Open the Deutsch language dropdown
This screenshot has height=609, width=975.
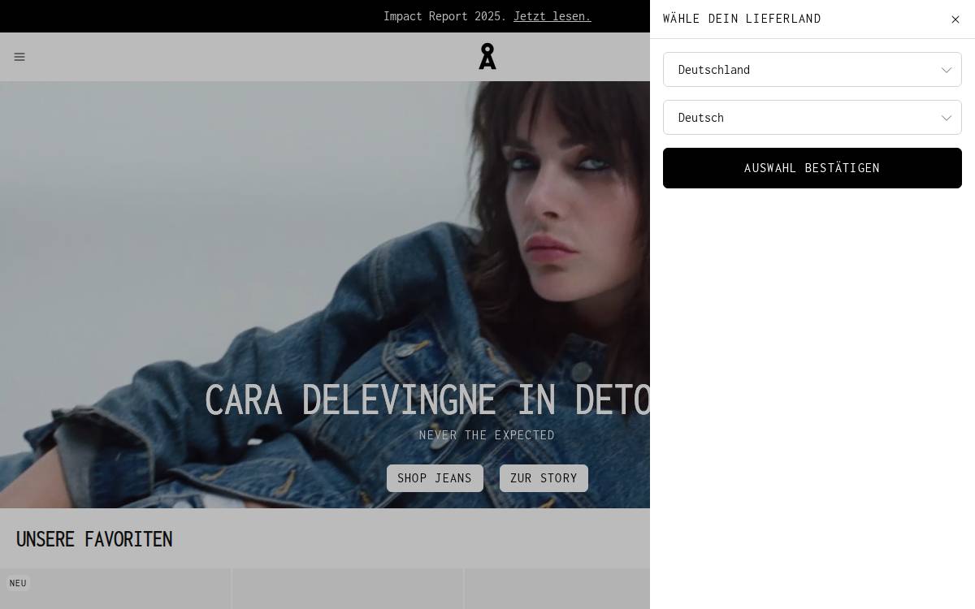[812, 118]
